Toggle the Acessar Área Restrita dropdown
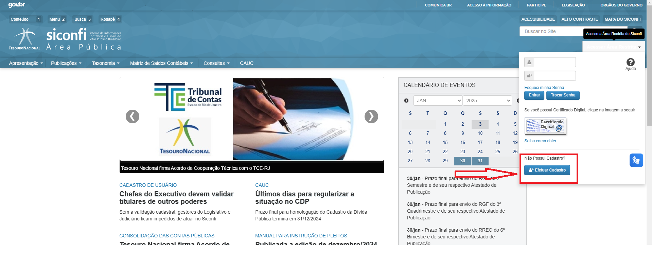This screenshot has width=652, height=270. pos(614,47)
